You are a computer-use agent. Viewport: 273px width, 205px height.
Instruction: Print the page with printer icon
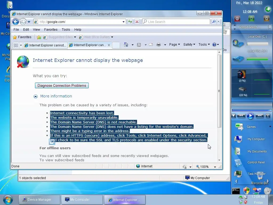coord(158,45)
